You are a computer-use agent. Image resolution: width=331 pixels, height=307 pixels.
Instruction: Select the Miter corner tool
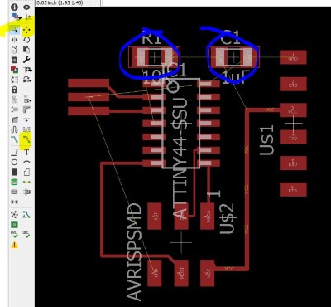26,110
